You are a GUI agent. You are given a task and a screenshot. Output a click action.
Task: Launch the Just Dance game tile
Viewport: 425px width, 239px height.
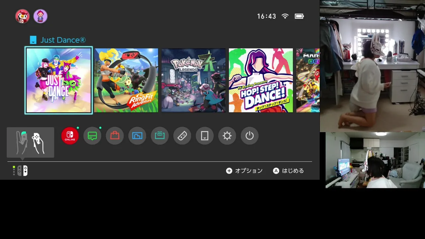point(59,80)
